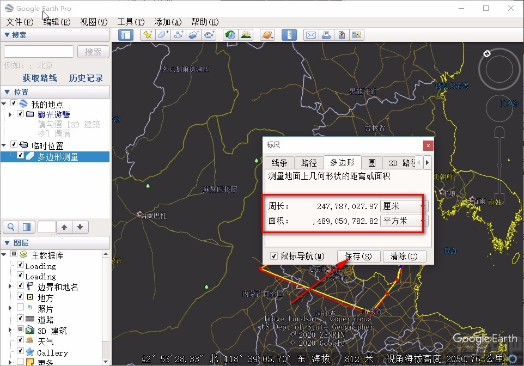The image size is (524, 366).
Task: Click the 天气 weather layer icon
Action: [x=30, y=340]
